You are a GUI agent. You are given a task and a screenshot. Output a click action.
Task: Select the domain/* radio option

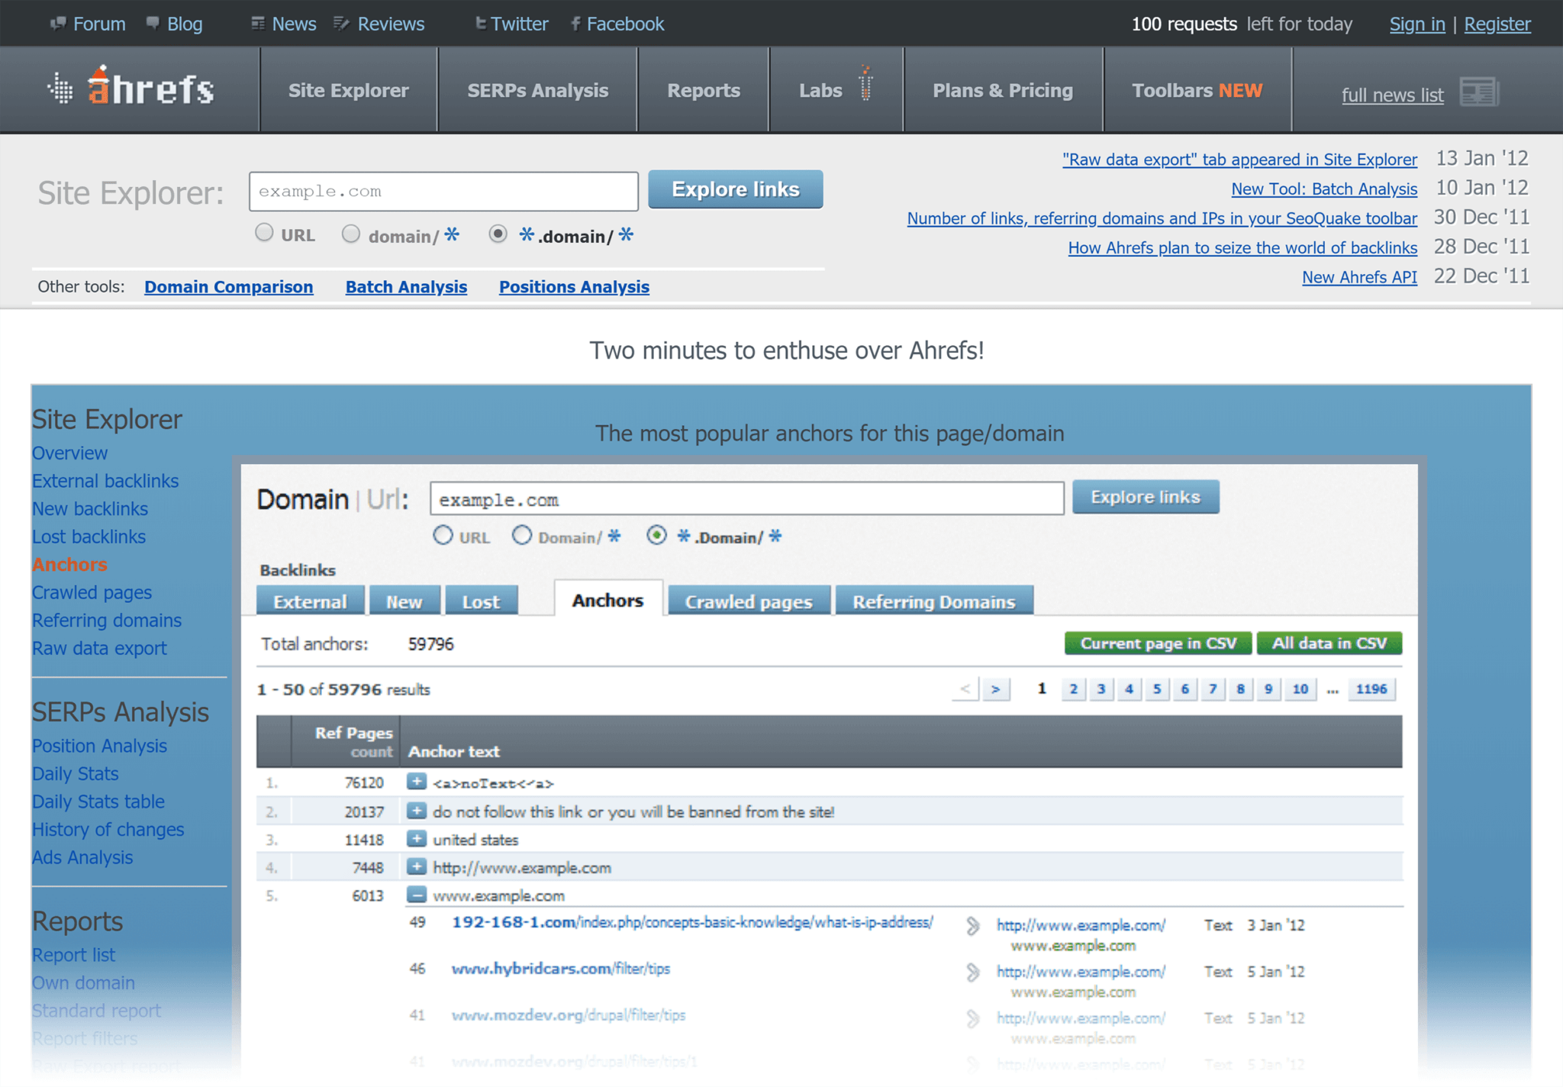pyautogui.click(x=351, y=234)
